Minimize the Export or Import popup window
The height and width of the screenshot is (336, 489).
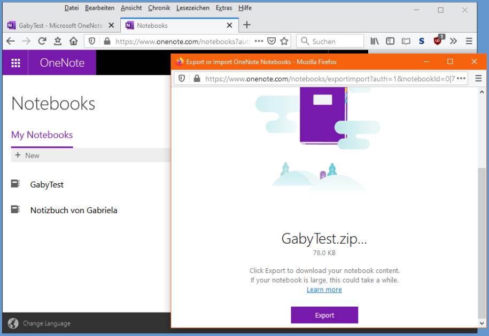[x=426, y=62]
